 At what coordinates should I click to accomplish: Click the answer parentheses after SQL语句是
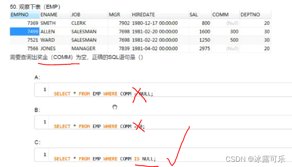click(x=141, y=57)
